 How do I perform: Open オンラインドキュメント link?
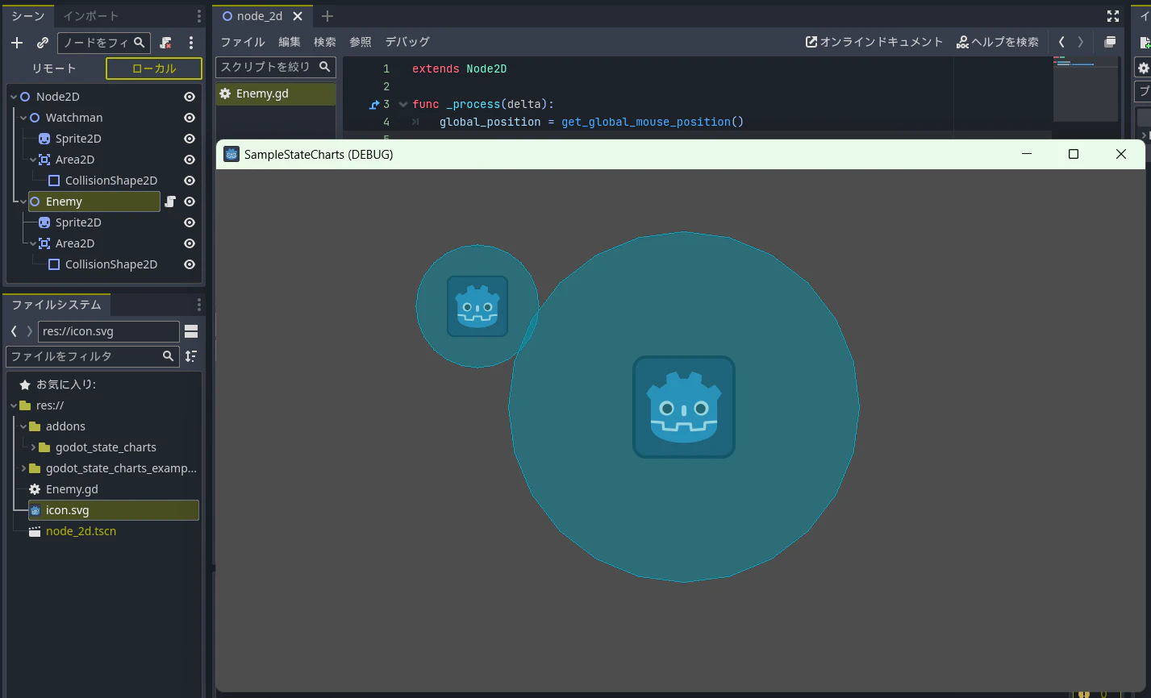click(874, 42)
